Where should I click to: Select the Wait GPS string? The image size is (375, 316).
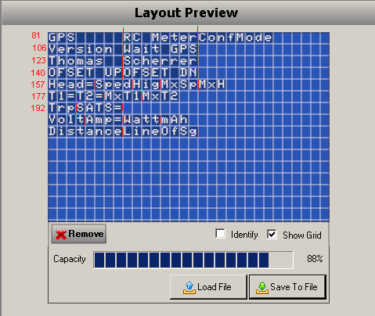click(x=160, y=49)
